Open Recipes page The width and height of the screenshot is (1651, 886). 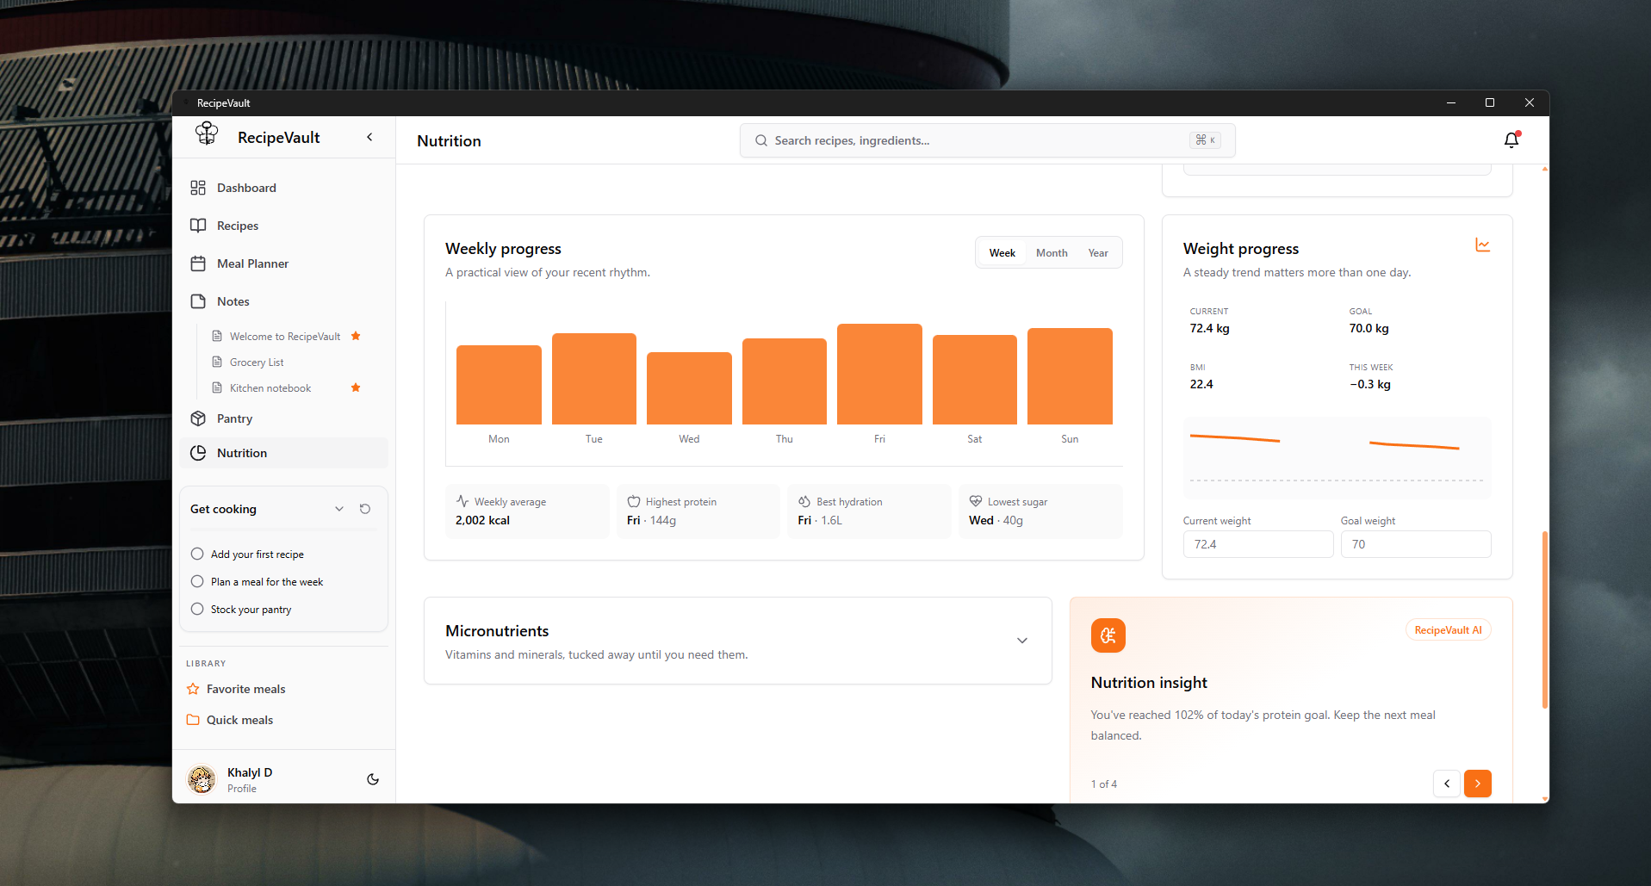tap(284, 226)
